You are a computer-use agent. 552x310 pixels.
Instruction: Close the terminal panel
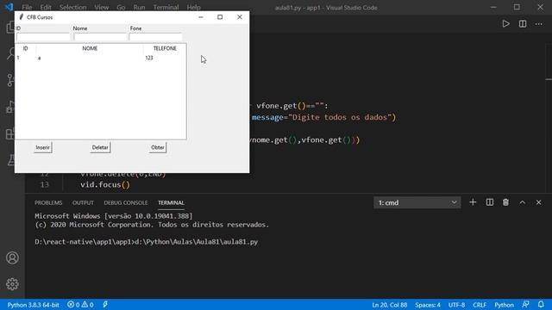tap(538, 202)
